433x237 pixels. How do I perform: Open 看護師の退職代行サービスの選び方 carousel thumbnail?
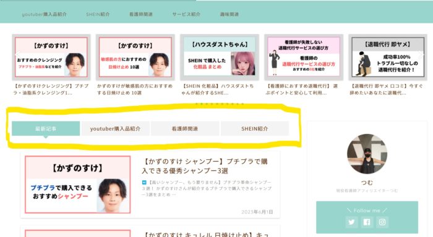click(x=304, y=57)
